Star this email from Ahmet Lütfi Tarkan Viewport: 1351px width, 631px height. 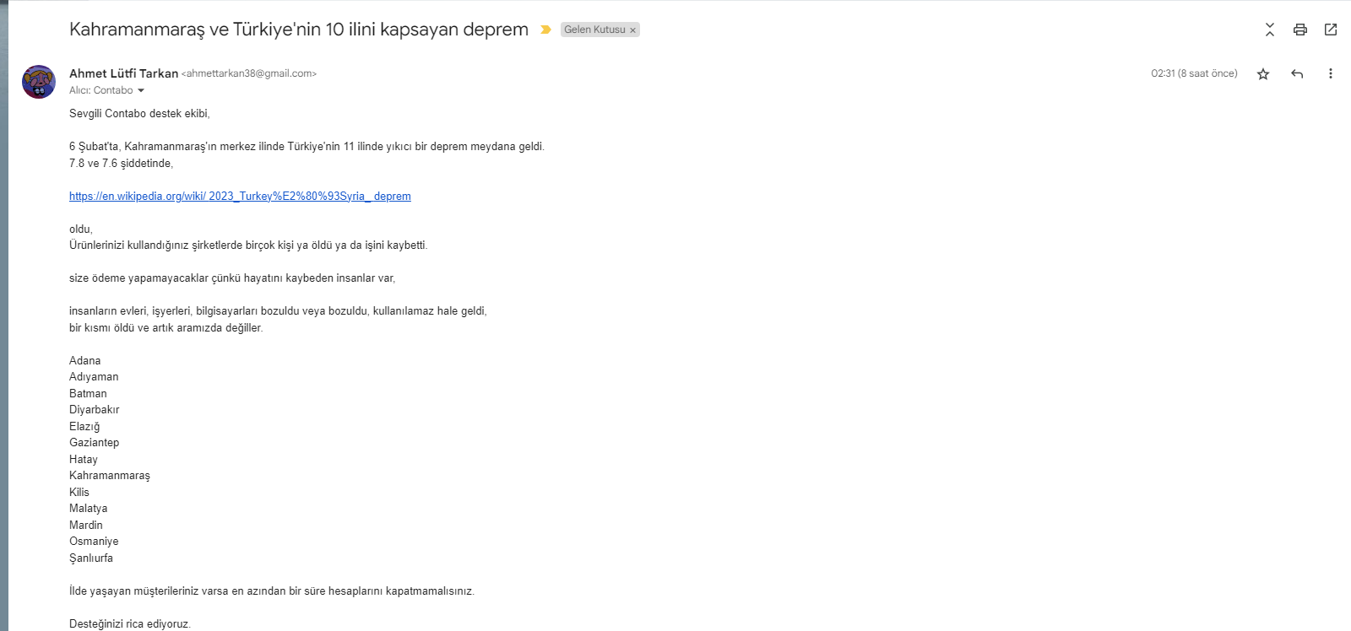(1263, 74)
